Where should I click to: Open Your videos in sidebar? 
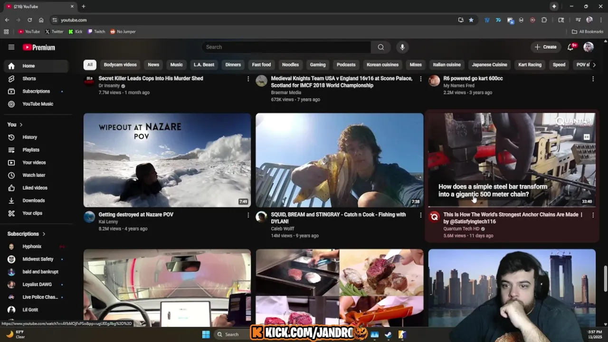click(x=36, y=162)
